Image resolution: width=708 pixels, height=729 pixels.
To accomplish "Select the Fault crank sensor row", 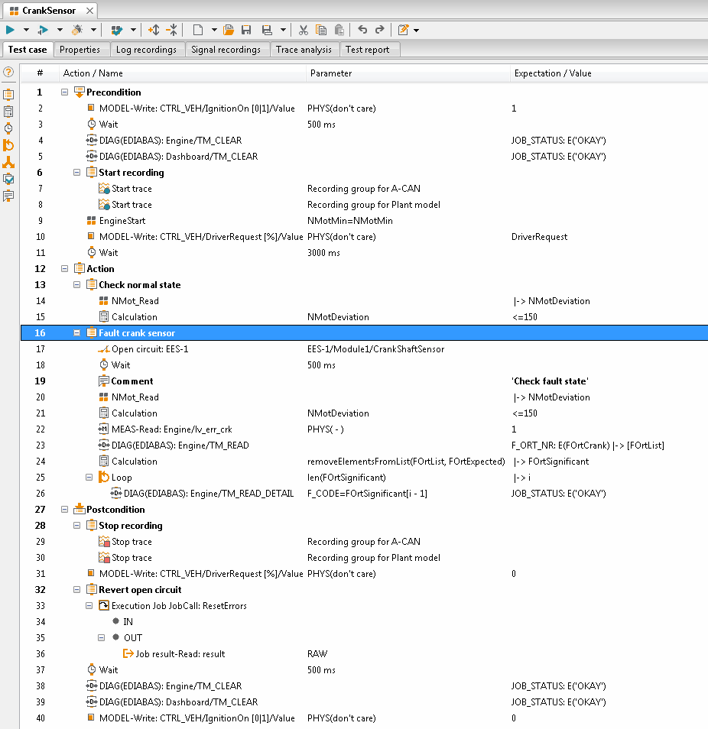I will click(364, 333).
